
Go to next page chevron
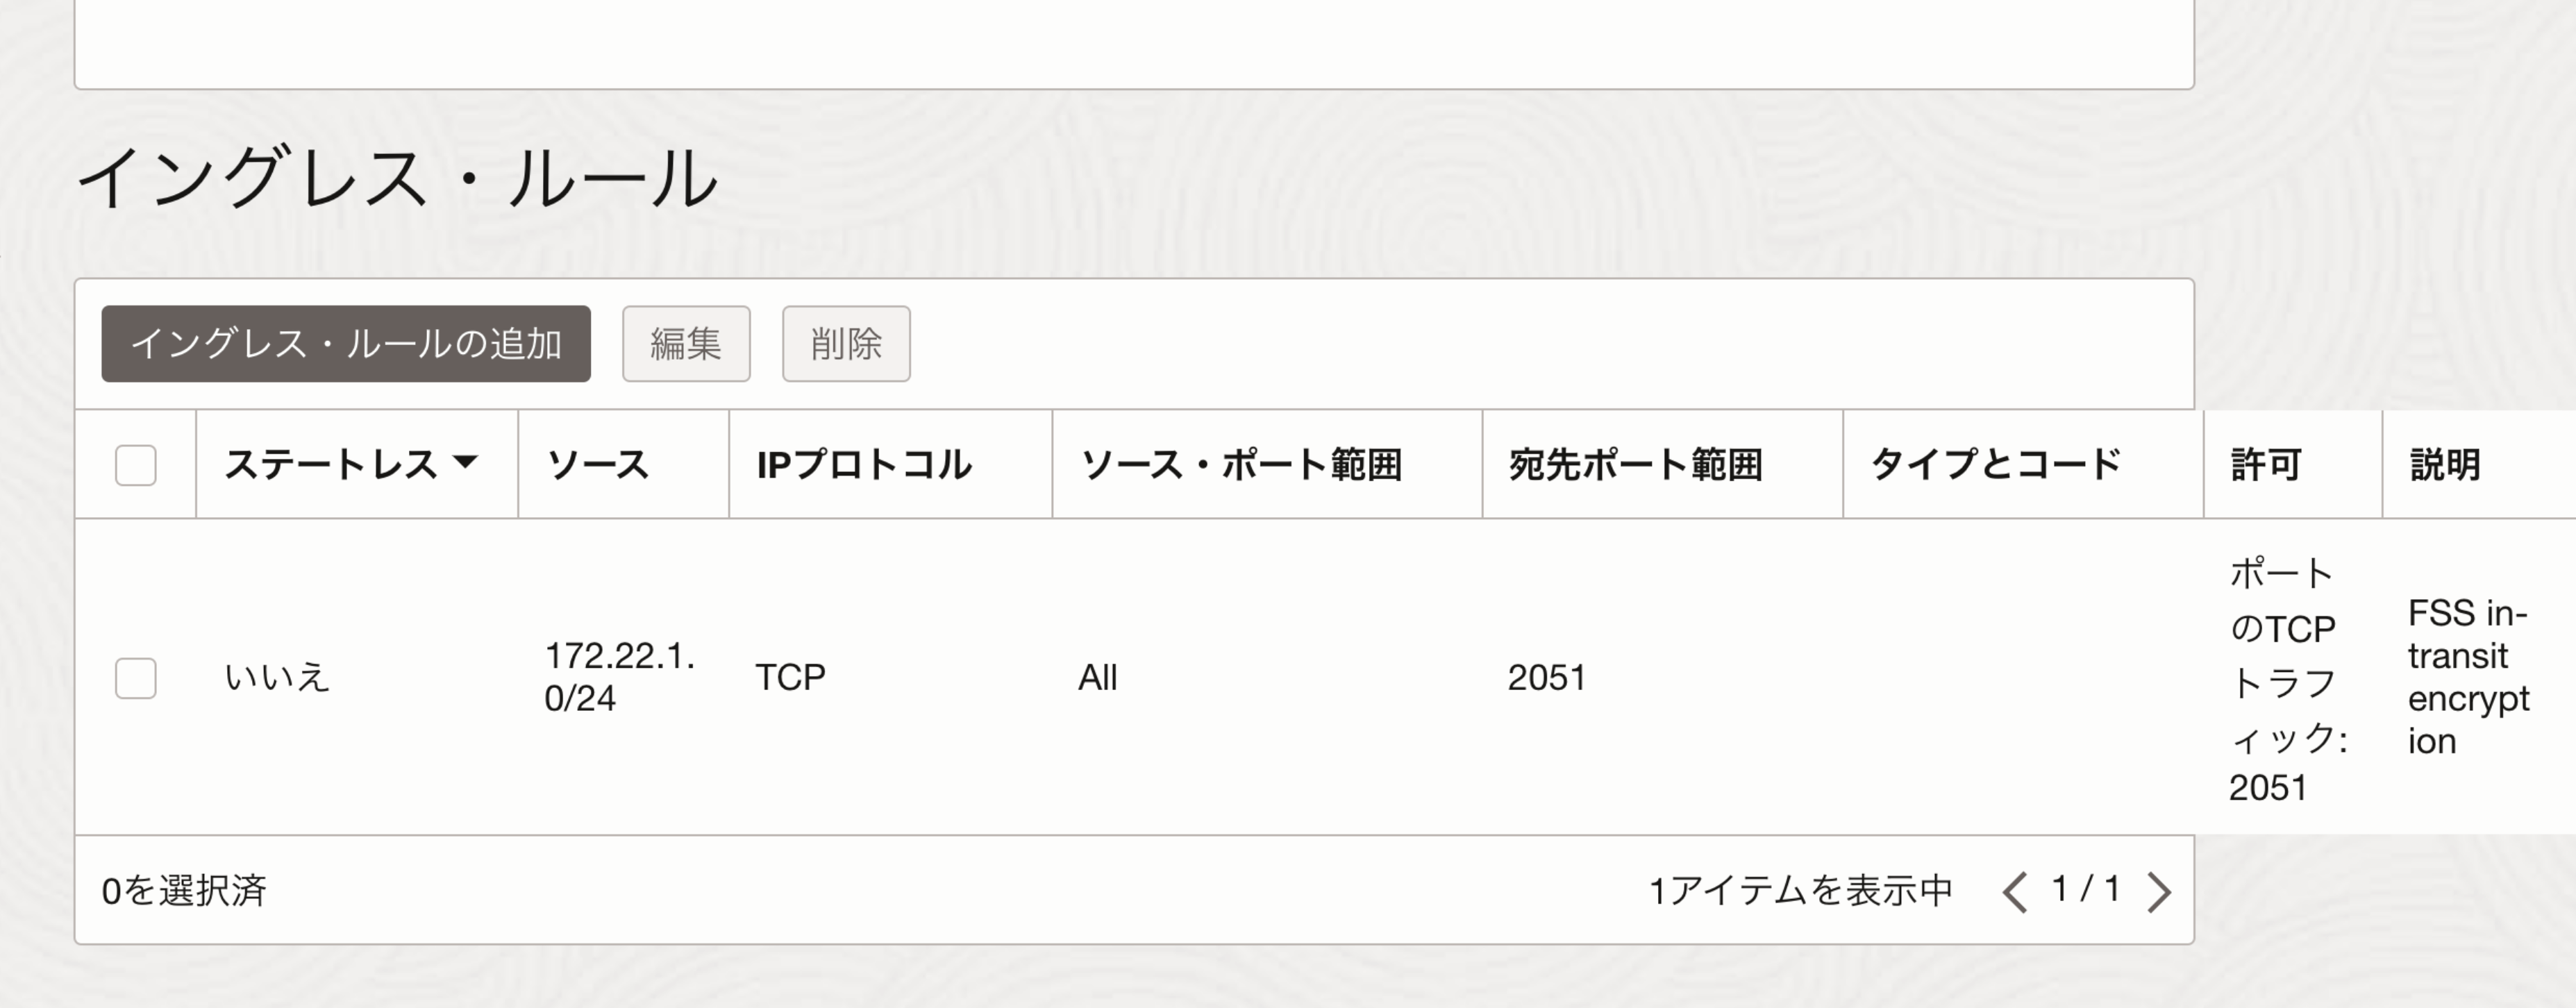(2159, 891)
